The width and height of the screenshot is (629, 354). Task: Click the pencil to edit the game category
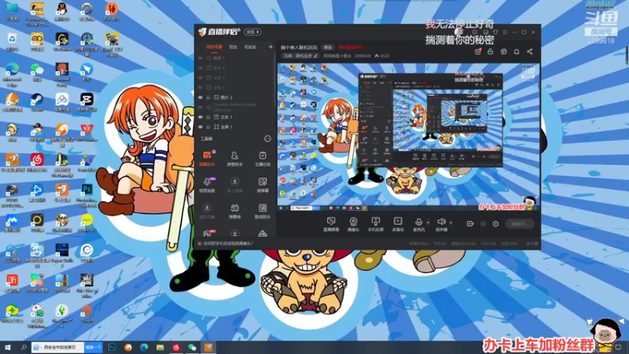(316, 56)
